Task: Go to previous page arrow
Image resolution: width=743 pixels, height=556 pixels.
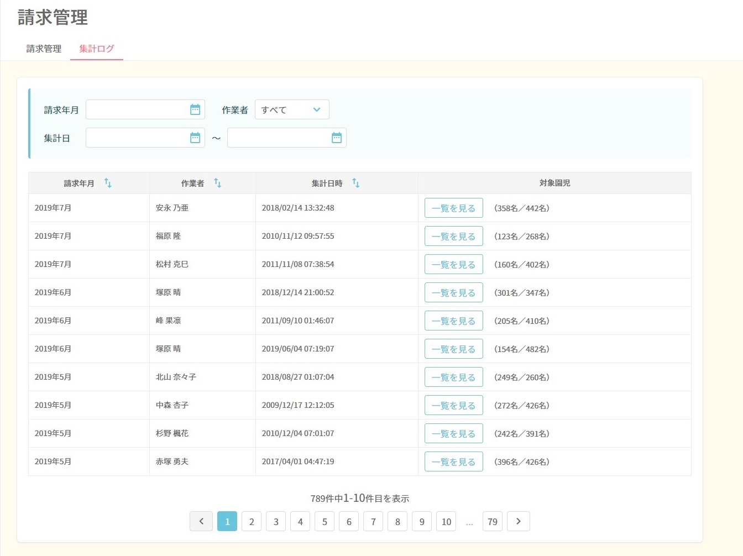Action: [201, 521]
